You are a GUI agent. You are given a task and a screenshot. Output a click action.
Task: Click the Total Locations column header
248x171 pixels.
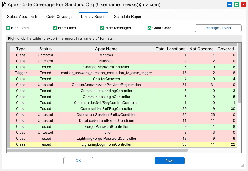click(171, 49)
